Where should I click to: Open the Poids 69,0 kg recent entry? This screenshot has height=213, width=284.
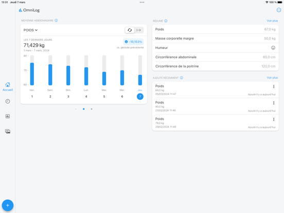click(216, 90)
